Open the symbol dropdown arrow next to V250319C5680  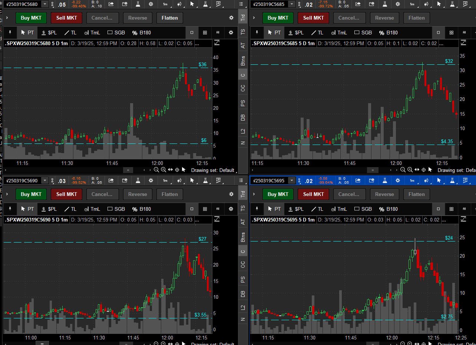45,4
